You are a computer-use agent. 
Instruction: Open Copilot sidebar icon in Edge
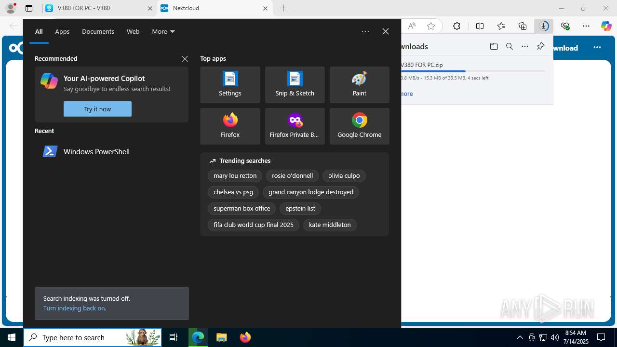pos(606,26)
